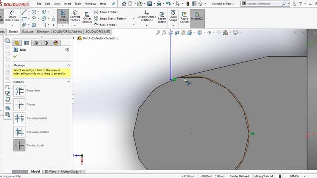Select the 3-point Arc tool
Image resolution: width=317 pixels, height=178 pixels.
click(34, 19)
